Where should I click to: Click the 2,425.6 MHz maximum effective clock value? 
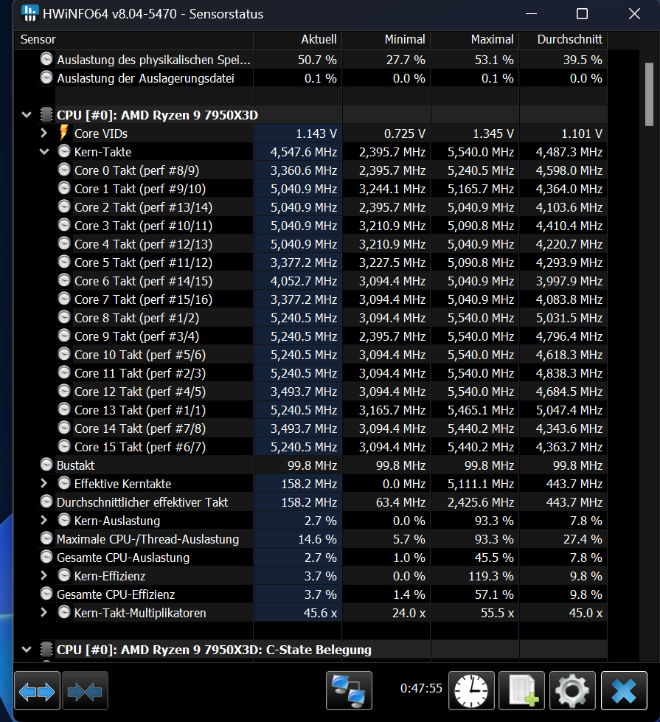click(480, 502)
